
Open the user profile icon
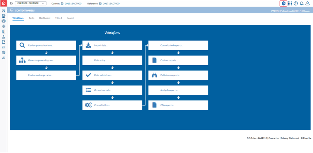pos(307,3)
